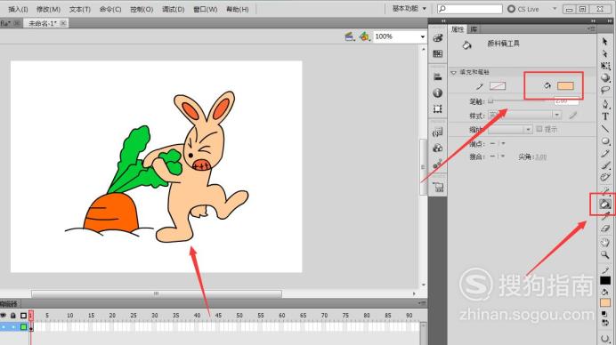Select the Free Transform tool
This screenshot has width=616, height=345.
tap(605, 66)
